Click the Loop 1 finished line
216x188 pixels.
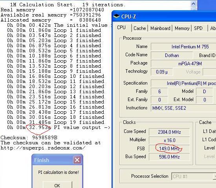[54, 30]
